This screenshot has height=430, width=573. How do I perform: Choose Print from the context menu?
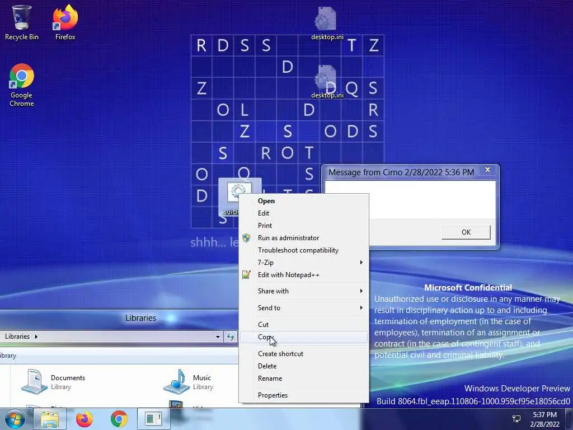pyautogui.click(x=303, y=226)
